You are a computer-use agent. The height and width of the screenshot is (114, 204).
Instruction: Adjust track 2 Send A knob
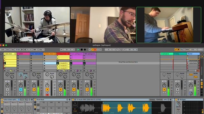[21, 75]
